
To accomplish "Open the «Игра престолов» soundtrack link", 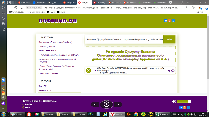I will tap(57, 60).
